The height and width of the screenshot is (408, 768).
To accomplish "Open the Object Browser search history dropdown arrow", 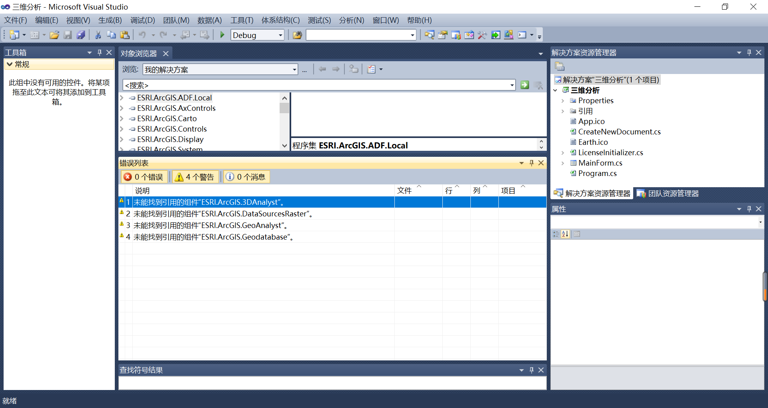I will pos(512,85).
